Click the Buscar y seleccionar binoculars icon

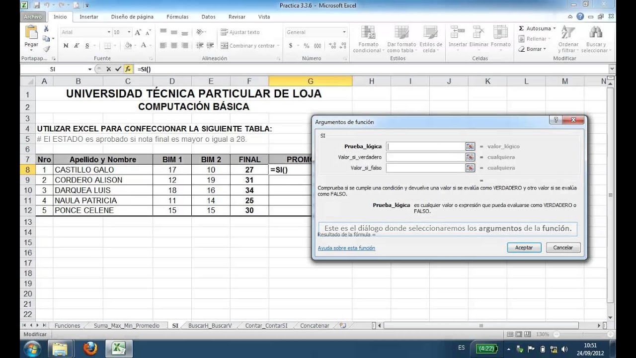click(595, 33)
